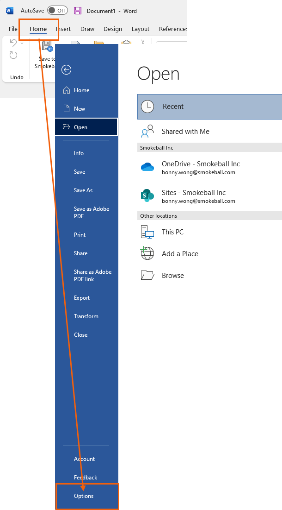The height and width of the screenshot is (510, 282).
Task: Select Home in the Backstage sidebar
Action: click(x=86, y=90)
